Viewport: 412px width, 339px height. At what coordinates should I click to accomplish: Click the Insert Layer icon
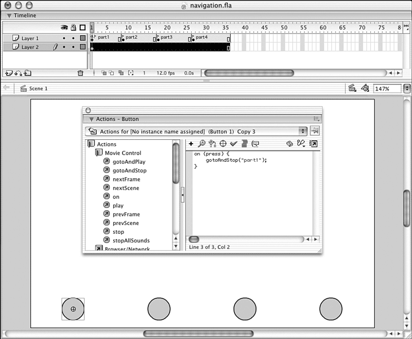9,73
